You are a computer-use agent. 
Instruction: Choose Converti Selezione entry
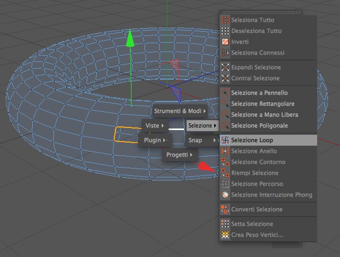[x=268, y=209]
